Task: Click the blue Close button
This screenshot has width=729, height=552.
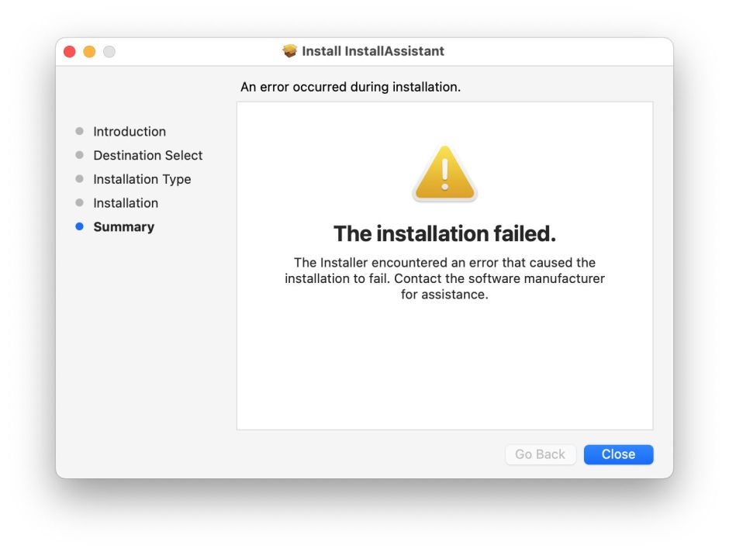Action: 618,454
